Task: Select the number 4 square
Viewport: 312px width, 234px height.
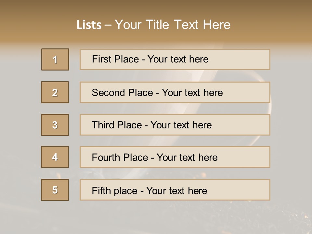Action: 55,157
